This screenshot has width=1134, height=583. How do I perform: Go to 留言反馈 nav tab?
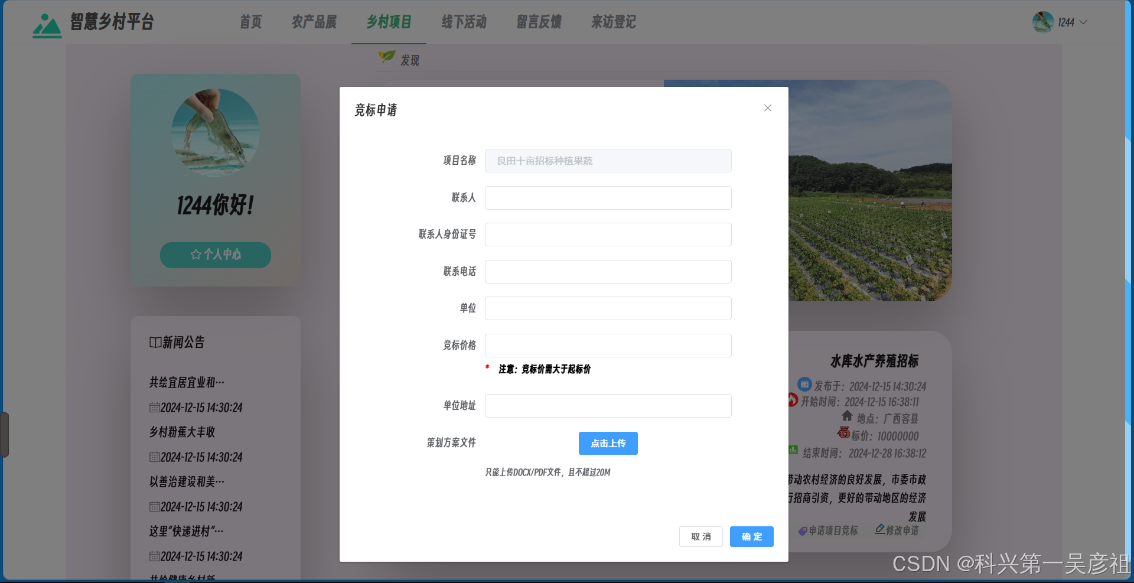tap(539, 22)
